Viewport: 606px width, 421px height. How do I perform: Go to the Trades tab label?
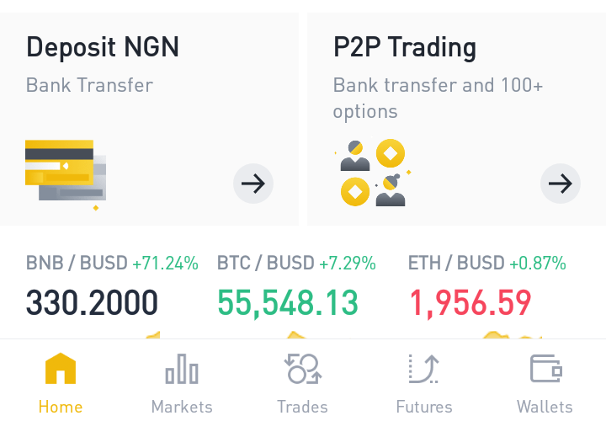click(302, 407)
